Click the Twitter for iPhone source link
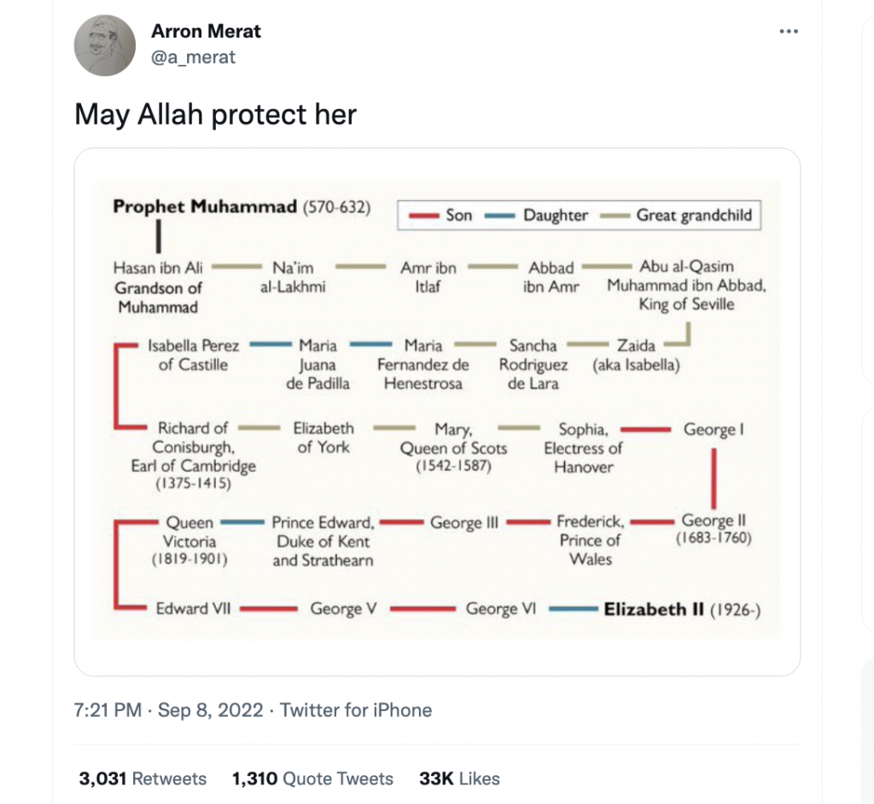The height and width of the screenshot is (804, 874). [x=356, y=710]
